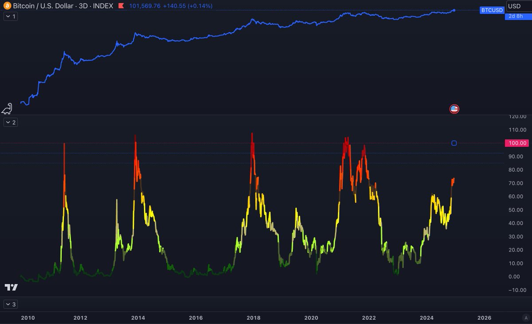The image size is (532, 324).
Task: Click the TradingView logo
Action: pyautogui.click(x=11, y=287)
